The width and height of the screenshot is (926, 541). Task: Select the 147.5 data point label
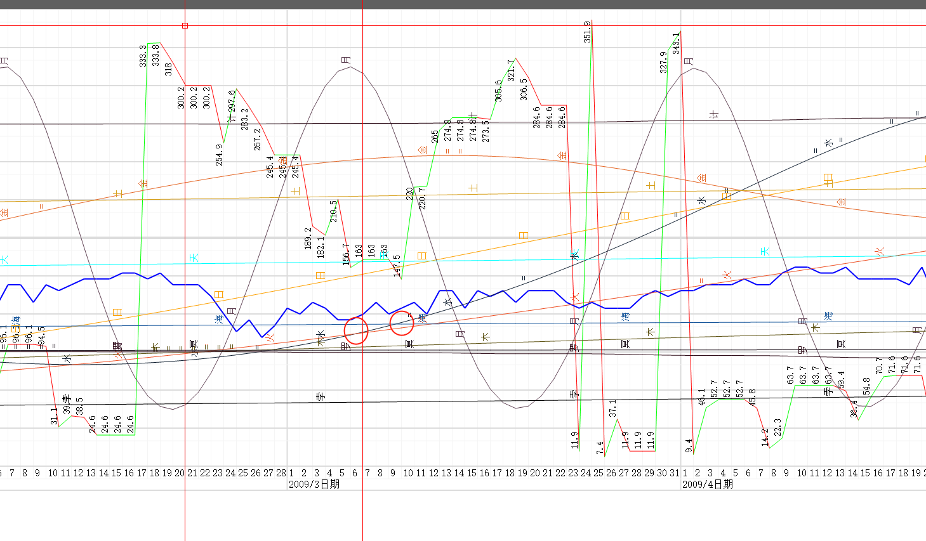pyautogui.click(x=397, y=266)
